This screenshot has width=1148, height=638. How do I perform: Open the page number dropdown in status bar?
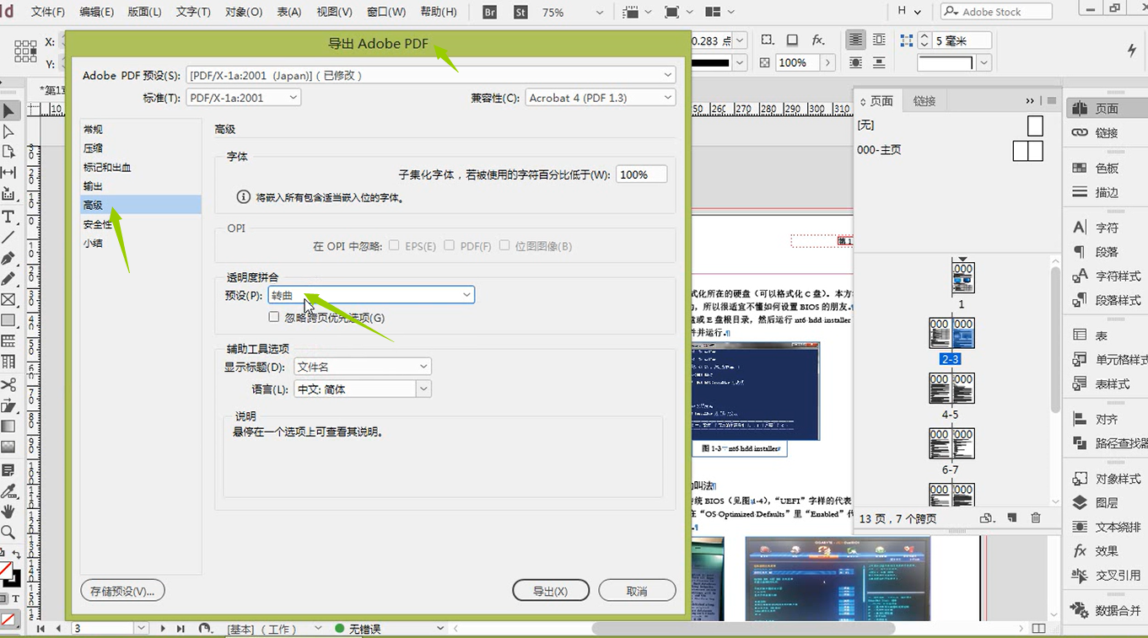coord(141,628)
